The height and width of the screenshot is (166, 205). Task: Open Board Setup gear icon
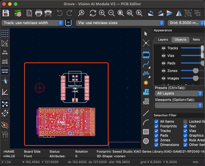(18, 13)
